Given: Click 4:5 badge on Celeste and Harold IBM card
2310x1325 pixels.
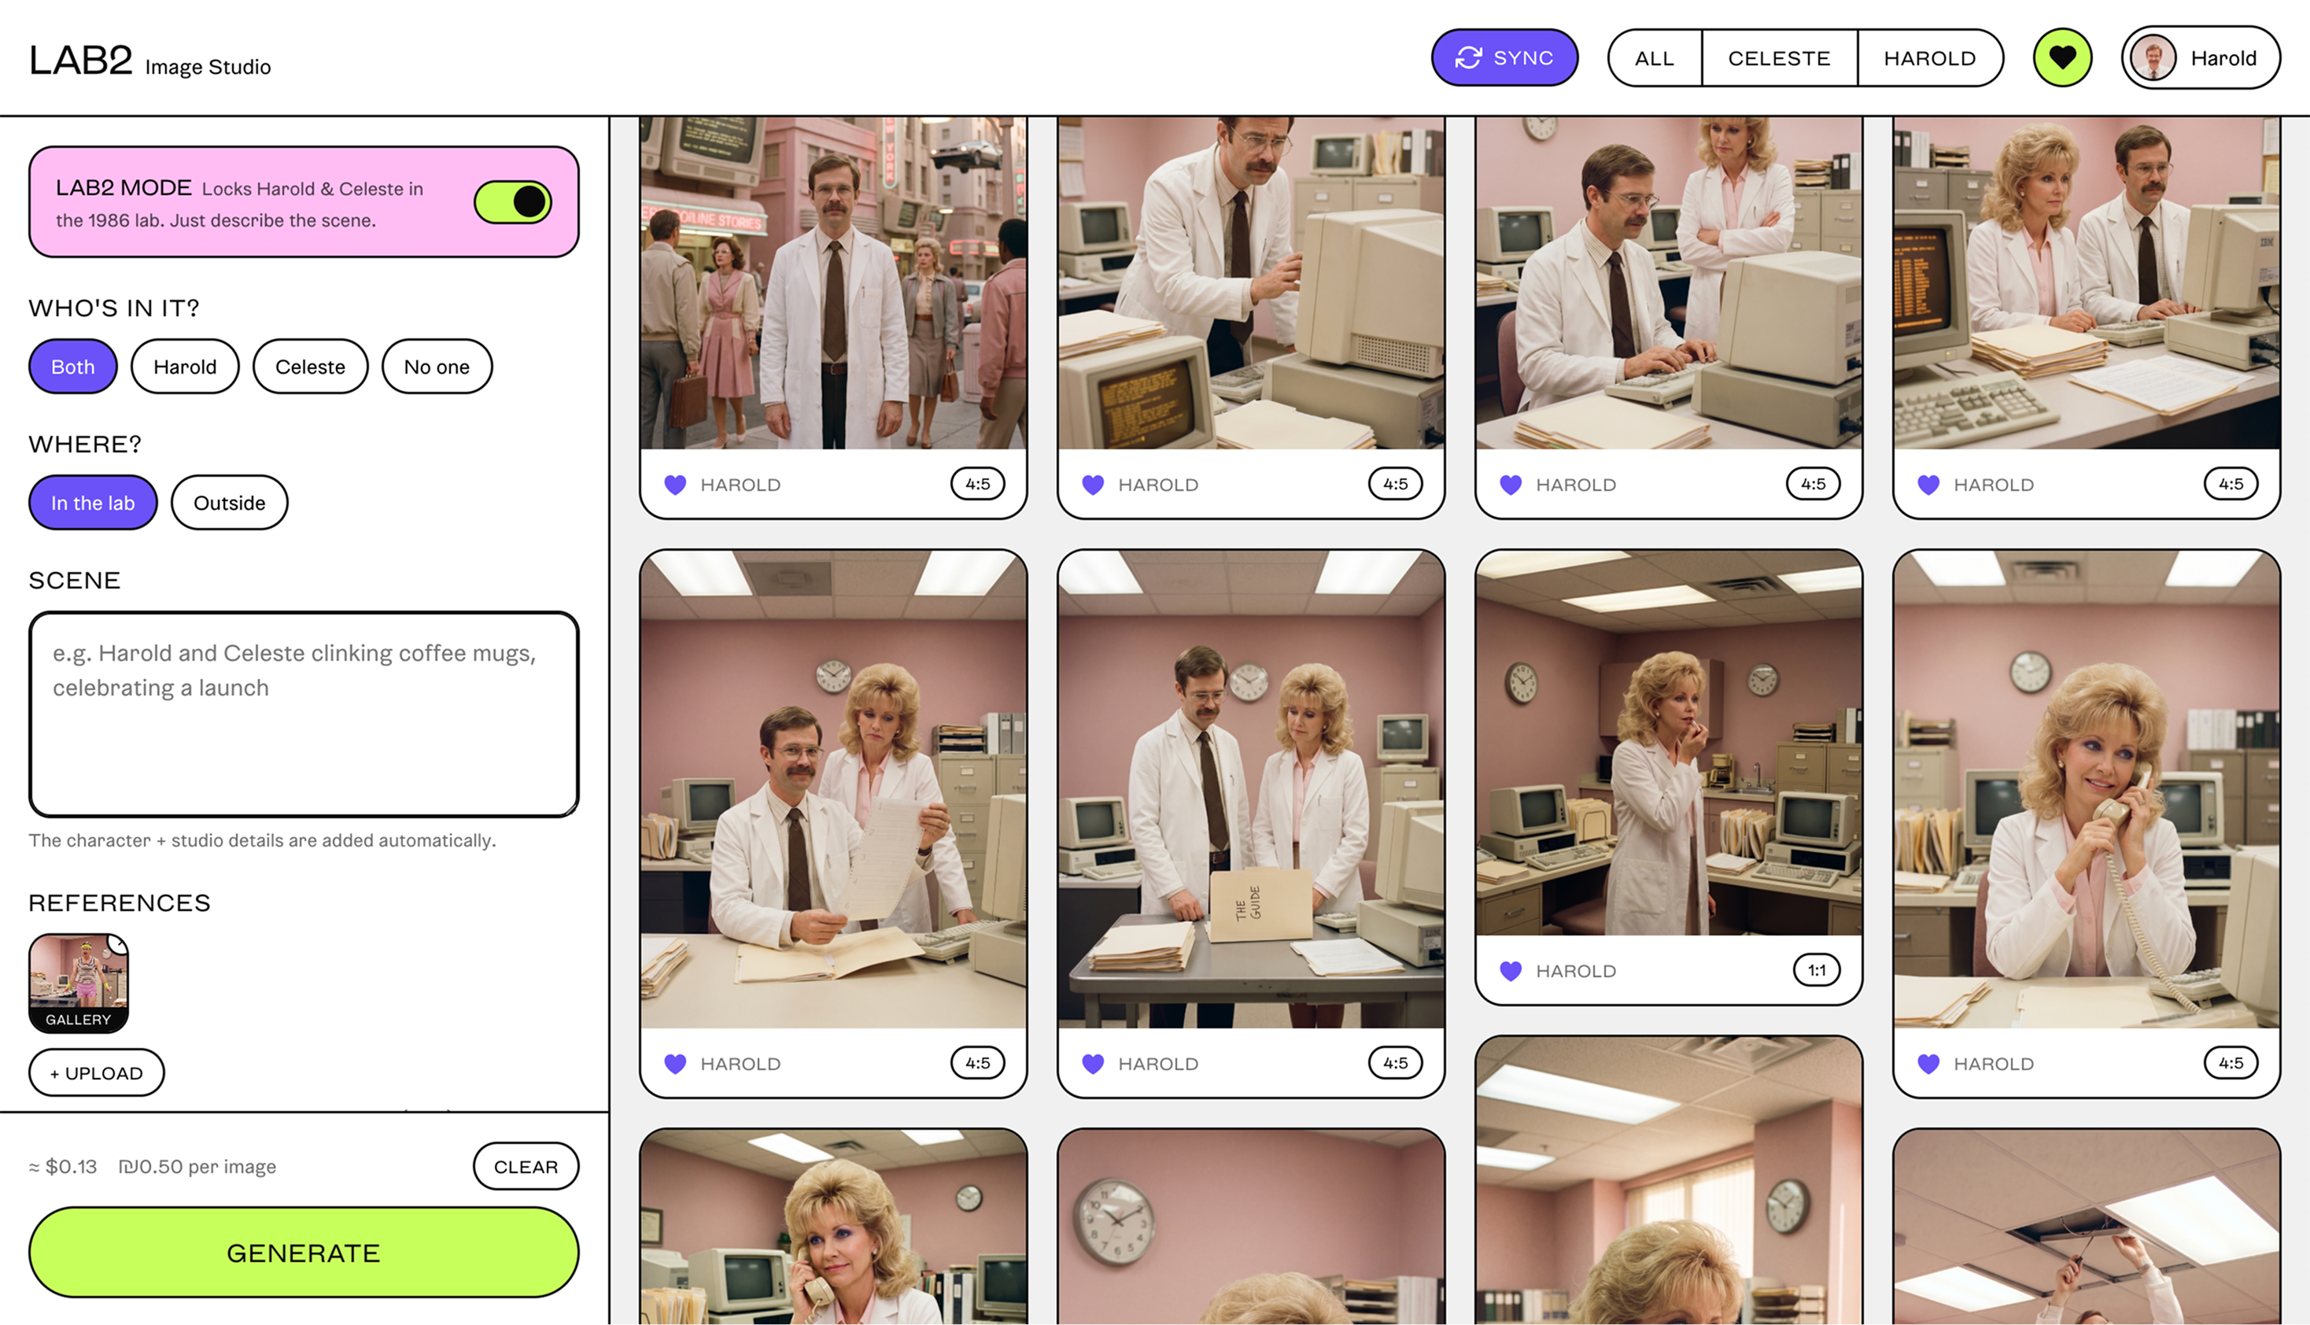Looking at the screenshot, I should (2231, 484).
